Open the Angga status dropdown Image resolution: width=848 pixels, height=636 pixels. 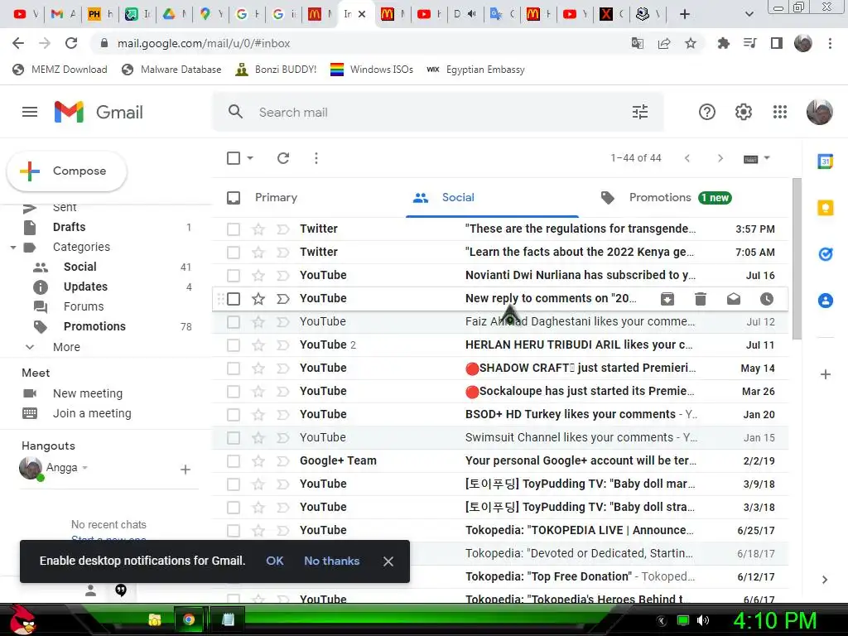(85, 468)
